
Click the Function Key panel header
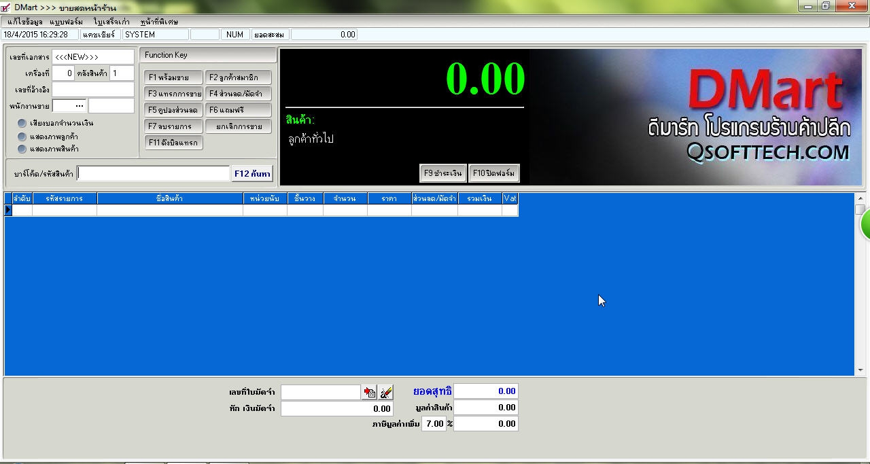(x=208, y=55)
